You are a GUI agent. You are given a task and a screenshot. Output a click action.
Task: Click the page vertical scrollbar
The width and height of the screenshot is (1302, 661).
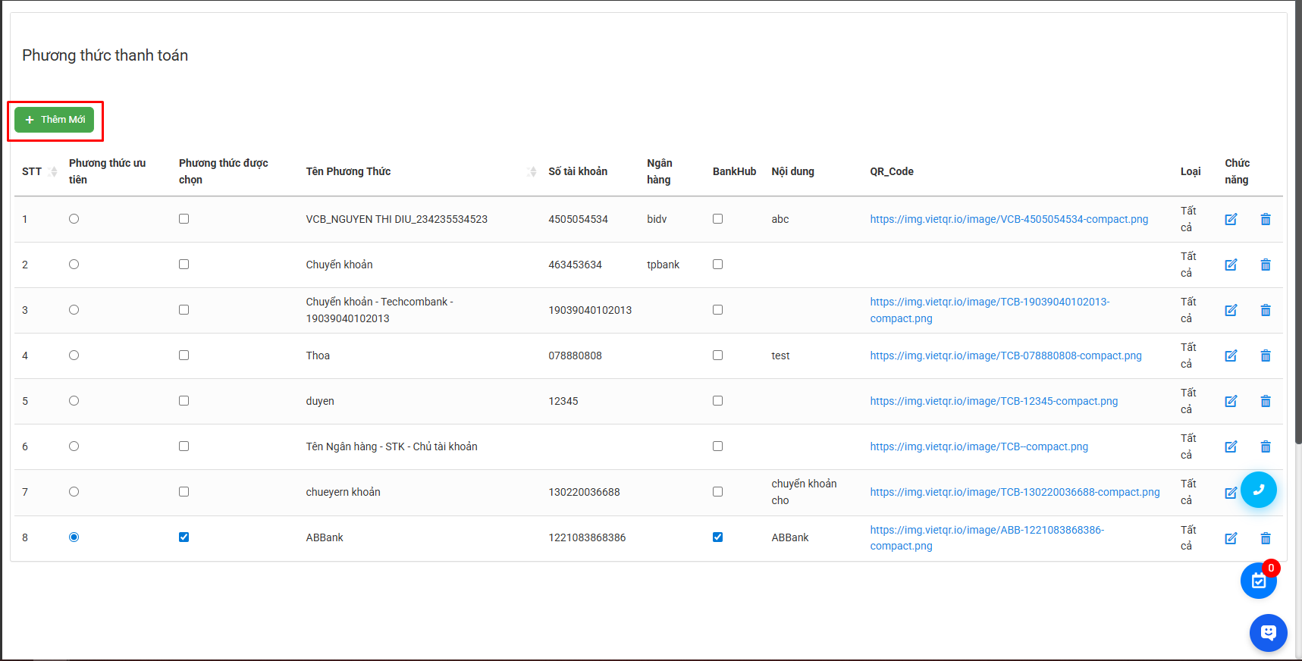(x=1297, y=227)
